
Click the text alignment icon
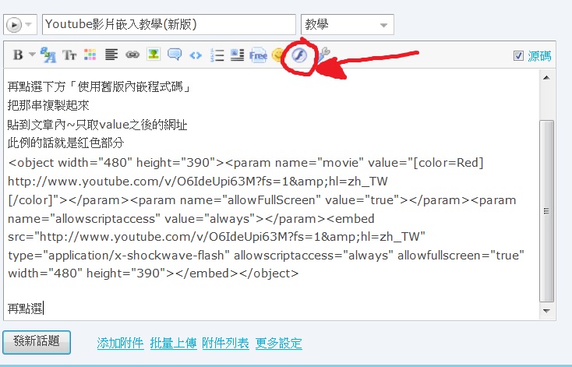(x=111, y=55)
